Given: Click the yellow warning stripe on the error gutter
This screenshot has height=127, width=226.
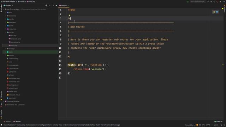Looking at the screenshot, I should click(223, 65).
